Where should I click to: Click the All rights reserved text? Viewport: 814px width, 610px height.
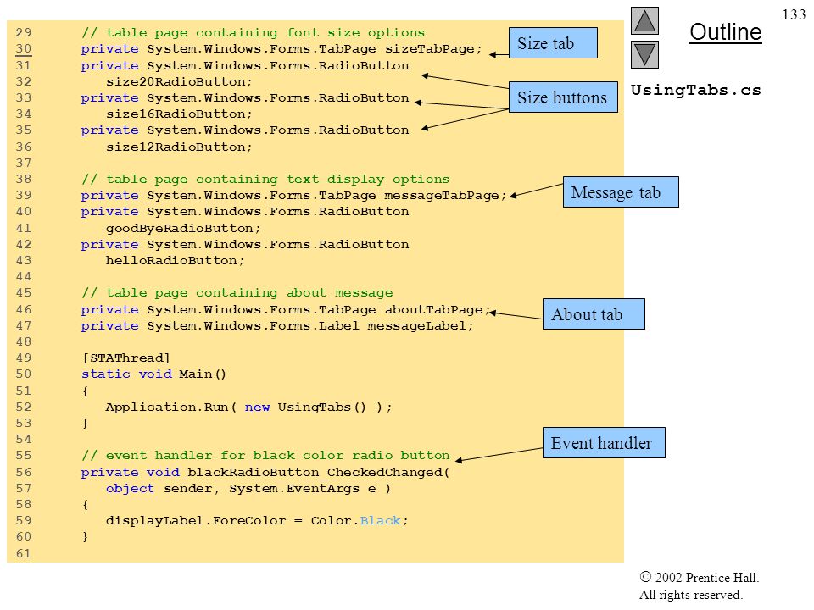[690, 595]
